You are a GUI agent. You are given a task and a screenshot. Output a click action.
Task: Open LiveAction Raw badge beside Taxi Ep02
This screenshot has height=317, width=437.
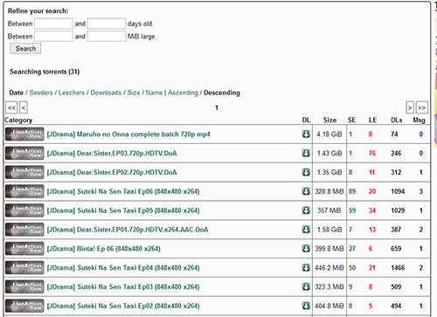(x=24, y=306)
